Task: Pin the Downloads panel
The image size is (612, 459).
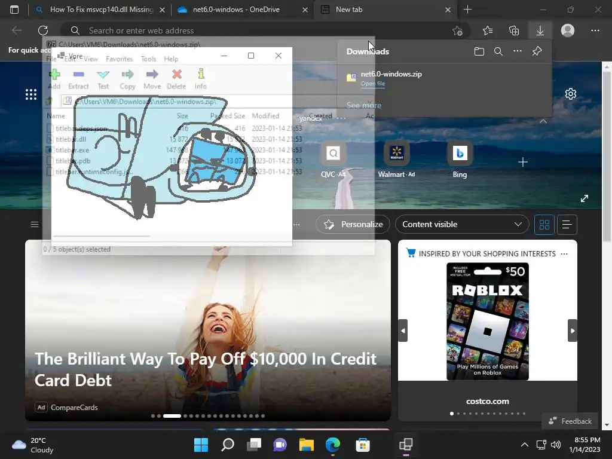Action: (537, 51)
